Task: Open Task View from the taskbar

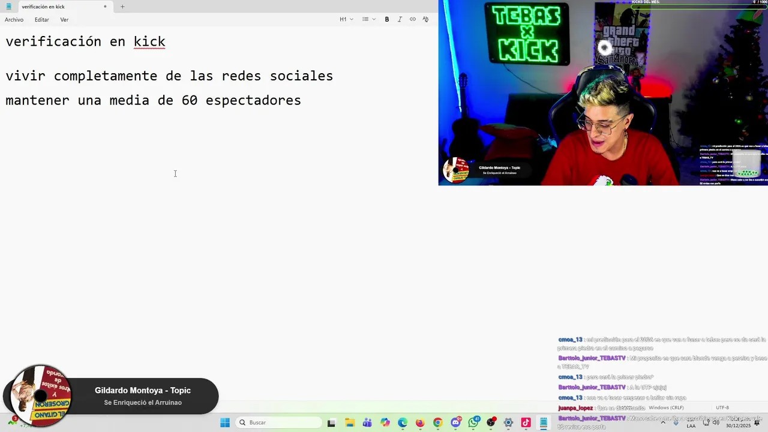Action: click(x=331, y=422)
